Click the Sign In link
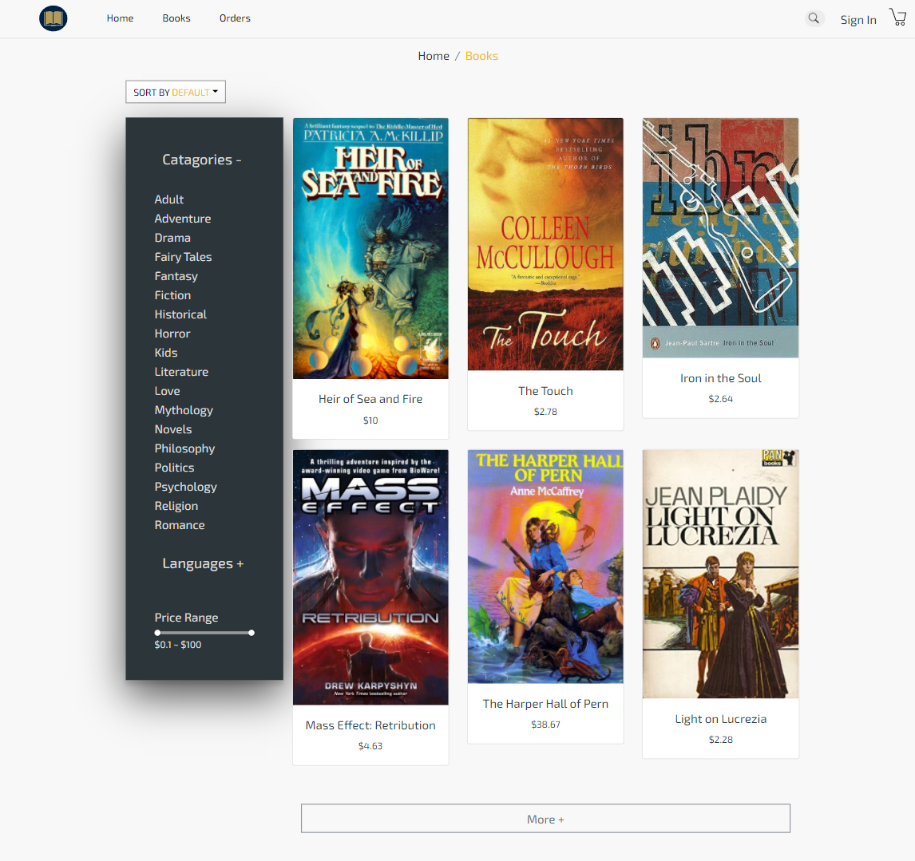Viewport: 915px width, 861px height. point(858,20)
